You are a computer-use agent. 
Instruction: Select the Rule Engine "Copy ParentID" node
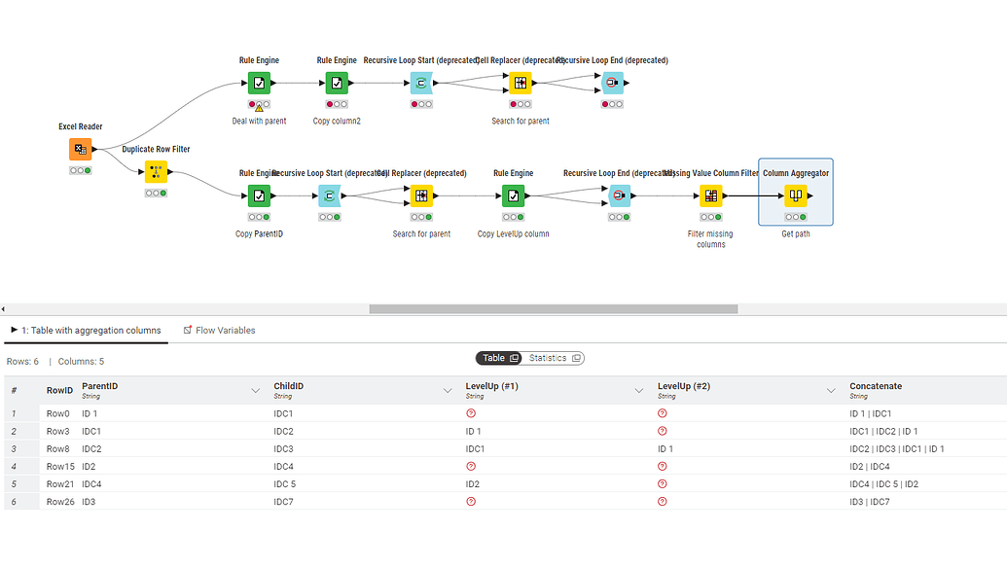(258, 195)
